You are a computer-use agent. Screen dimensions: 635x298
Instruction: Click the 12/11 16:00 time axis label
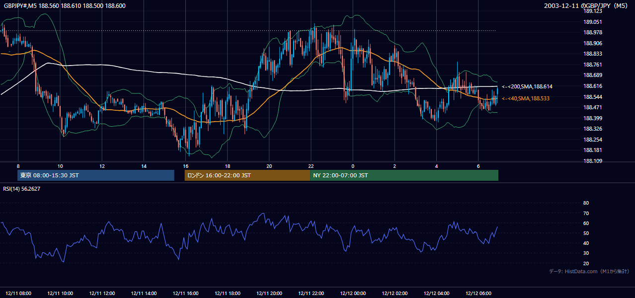pyautogui.click(x=185, y=294)
